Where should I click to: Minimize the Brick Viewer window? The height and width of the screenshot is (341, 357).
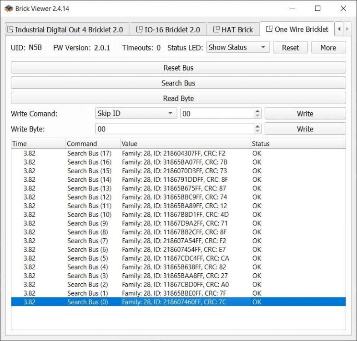(292, 9)
